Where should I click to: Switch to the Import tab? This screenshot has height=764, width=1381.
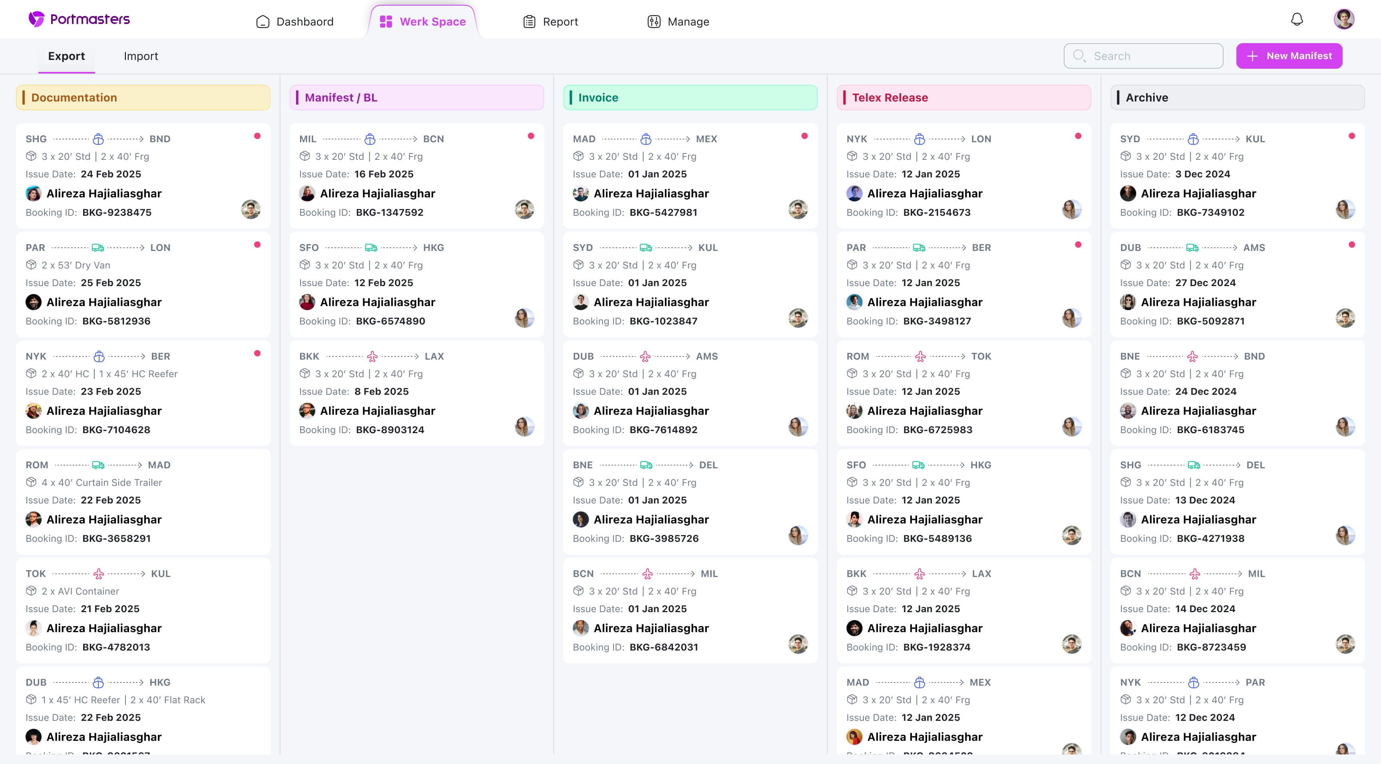[x=141, y=56]
